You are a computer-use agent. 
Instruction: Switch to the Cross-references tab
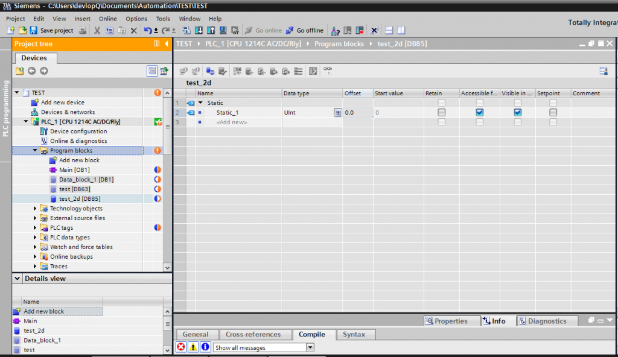[x=253, y=335]
